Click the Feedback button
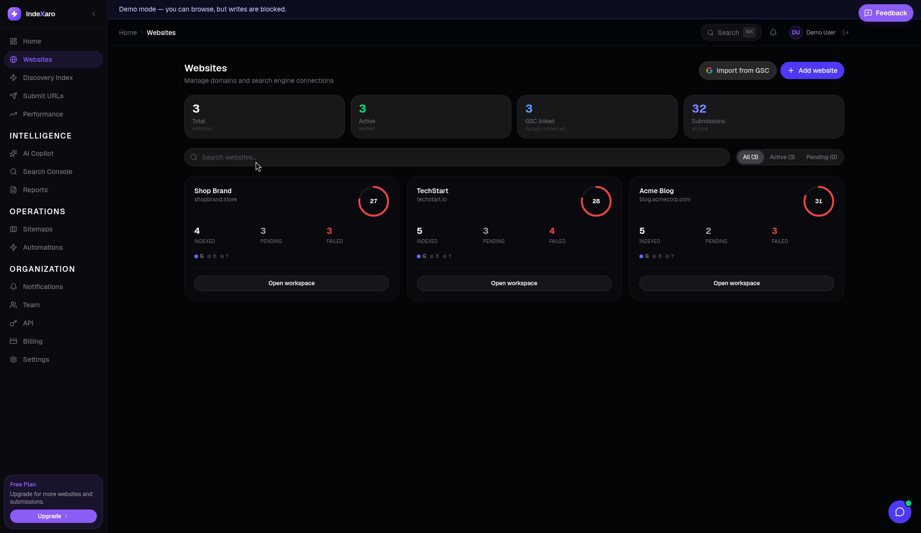This screenshot has width=921, height=533. 886,13
